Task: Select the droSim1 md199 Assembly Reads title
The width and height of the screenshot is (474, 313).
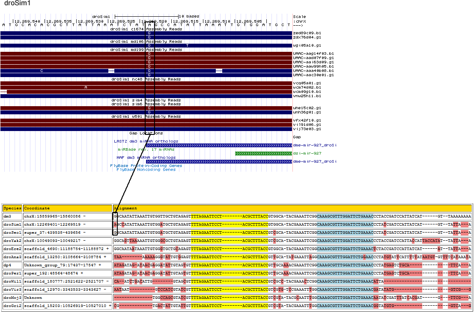Action: (146, 50)
